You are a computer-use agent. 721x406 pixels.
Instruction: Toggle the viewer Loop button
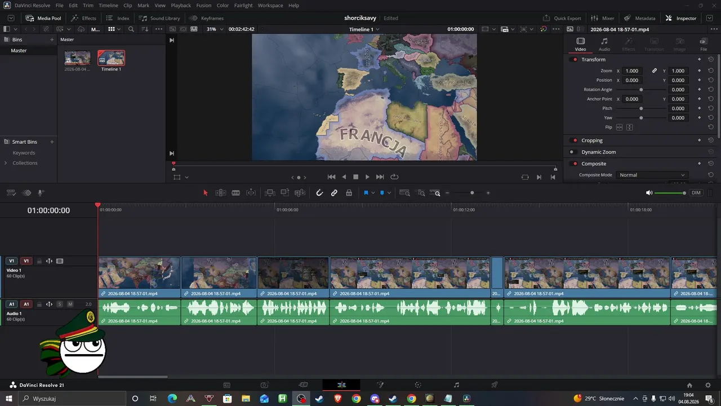(x=394, y=177)
